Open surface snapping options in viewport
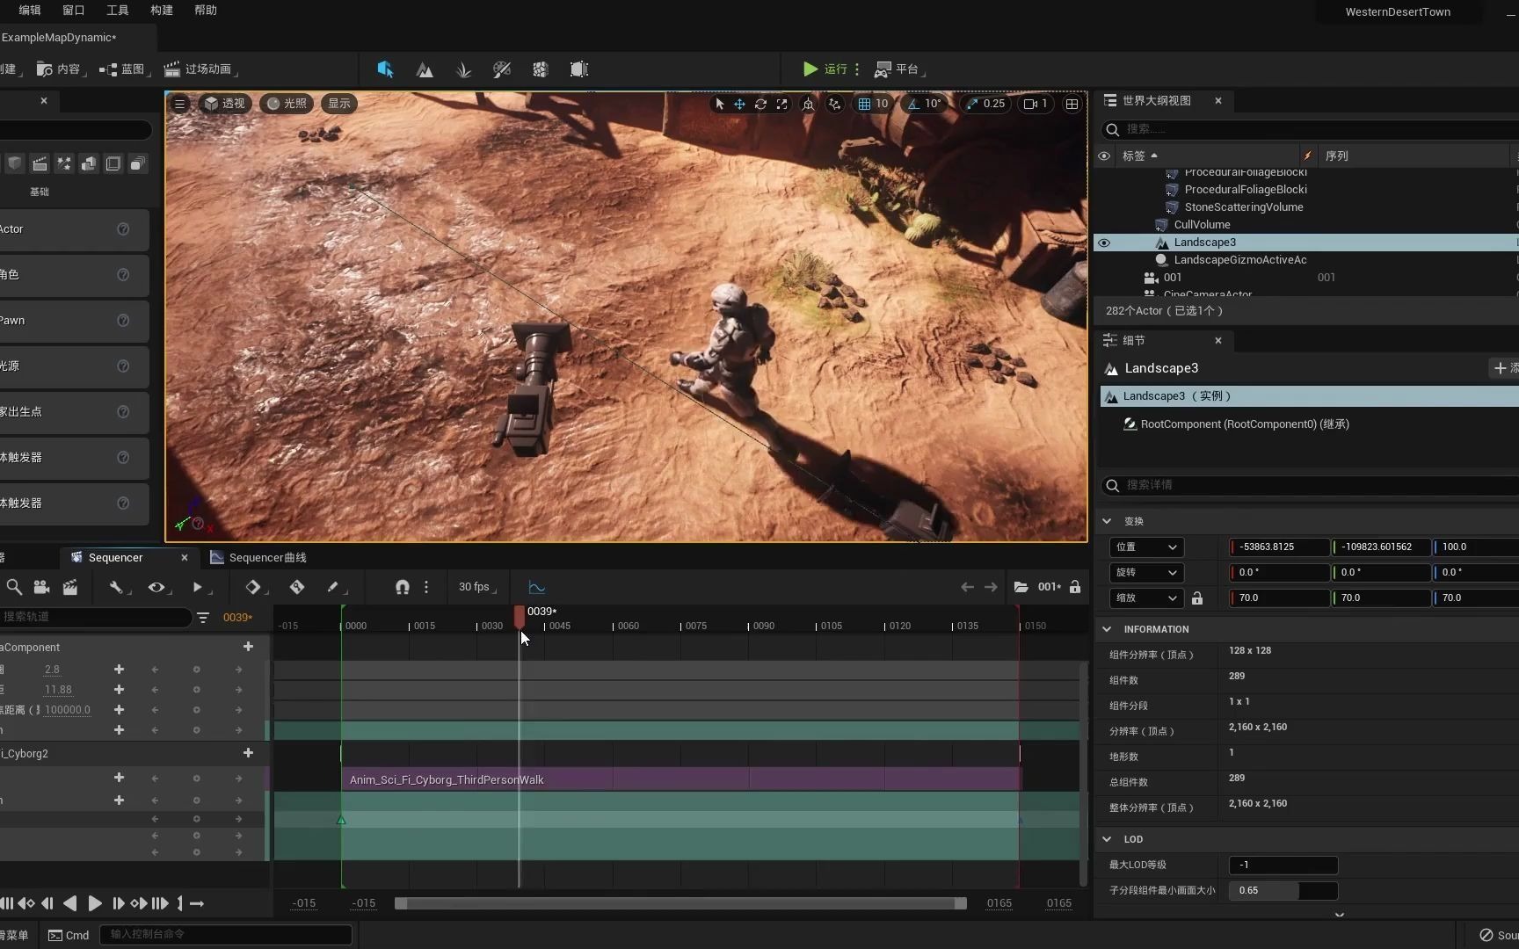 835,104
